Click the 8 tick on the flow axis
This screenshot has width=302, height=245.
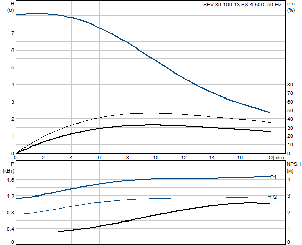pyautogui.click(x=128, y=158)
